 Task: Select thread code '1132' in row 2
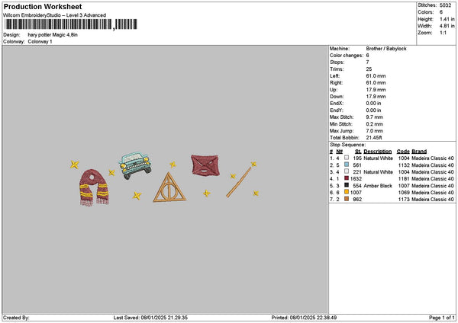pyautogui.click(x=404, y=165)
